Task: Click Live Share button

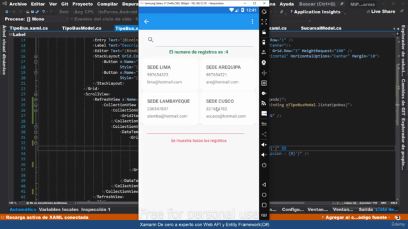Action: point(381,11)
